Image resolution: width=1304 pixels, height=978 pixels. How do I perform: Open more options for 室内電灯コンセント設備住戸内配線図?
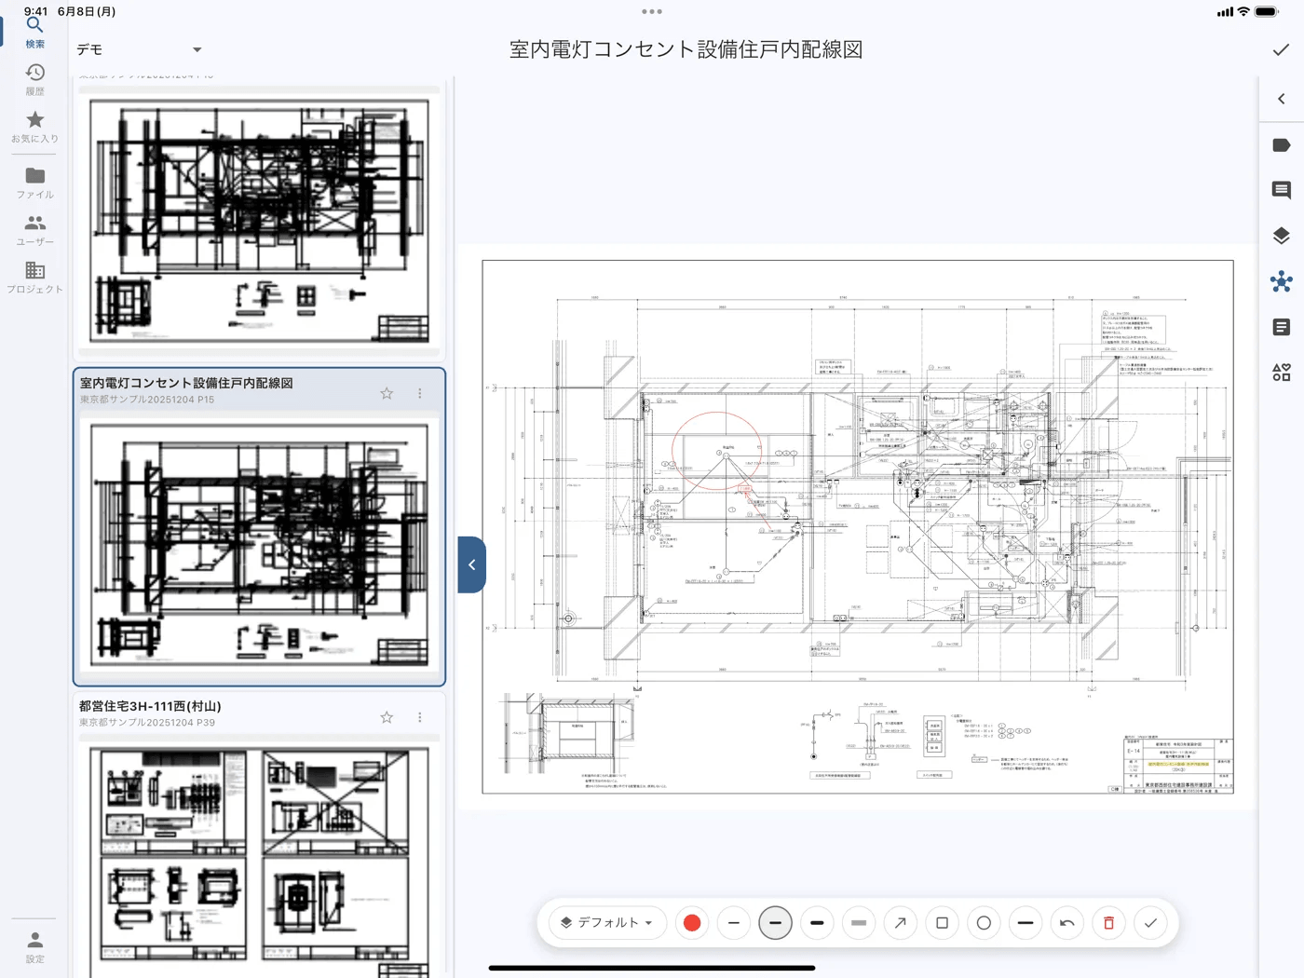[420, 393]
